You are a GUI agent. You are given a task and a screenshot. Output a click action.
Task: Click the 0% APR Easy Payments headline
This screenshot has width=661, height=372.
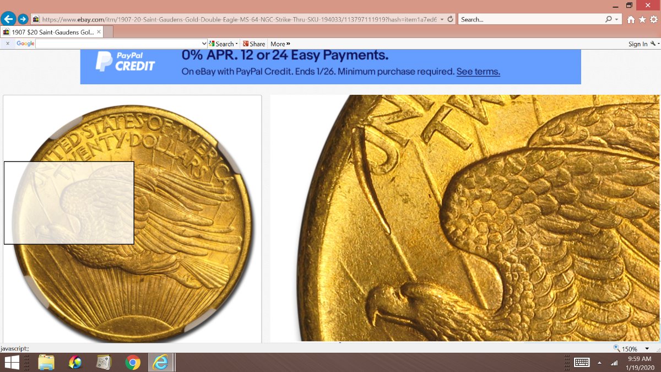tap(285, 55)
